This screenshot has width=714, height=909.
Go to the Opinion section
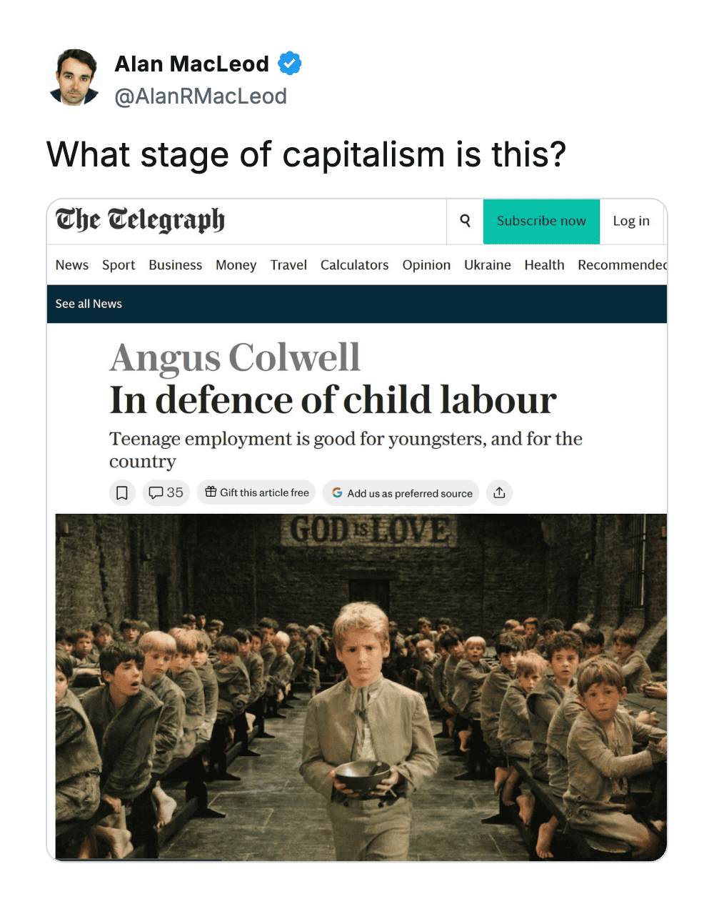(426, 265)
